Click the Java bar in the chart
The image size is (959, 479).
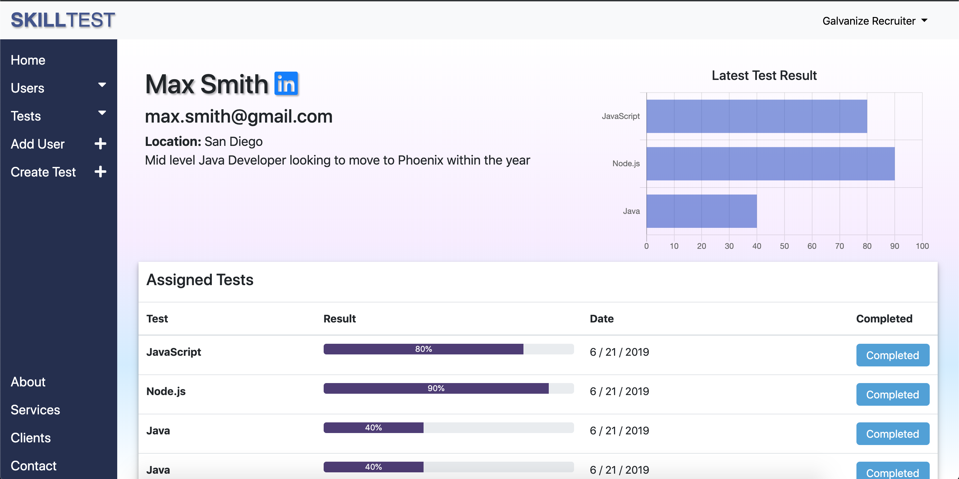(x=701, y=211)
